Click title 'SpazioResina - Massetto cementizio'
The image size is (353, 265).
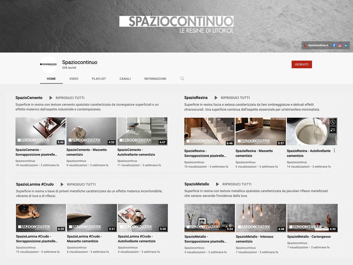tap(254, 153)
